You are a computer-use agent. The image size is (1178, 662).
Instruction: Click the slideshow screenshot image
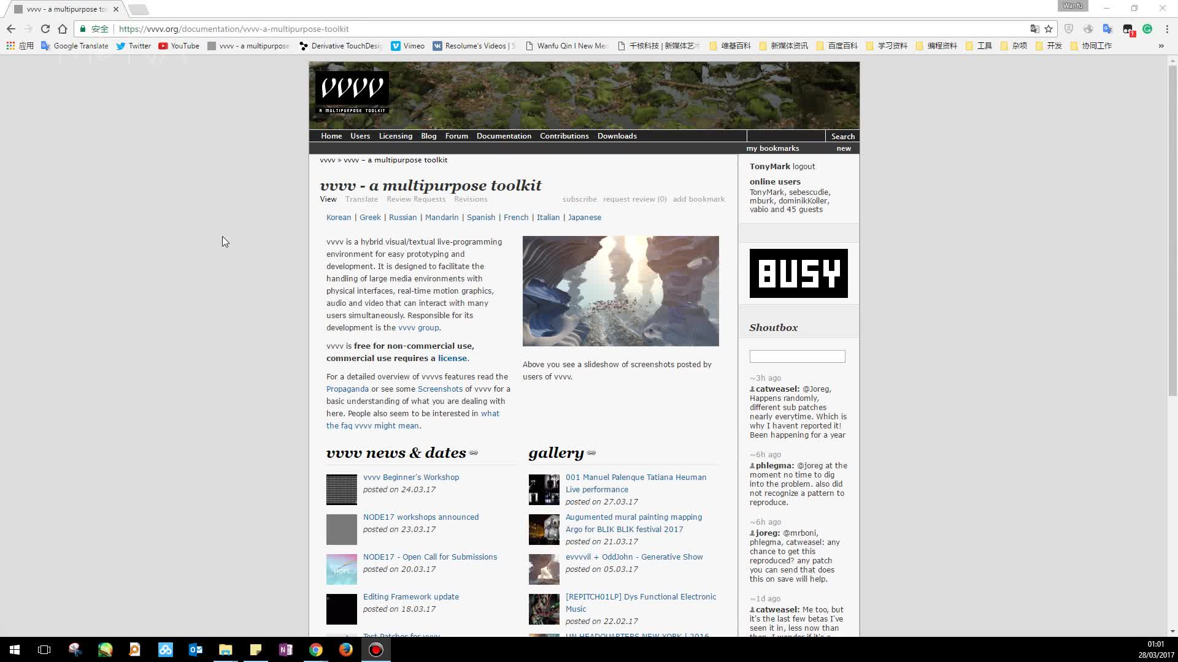(x=620, y=291)
